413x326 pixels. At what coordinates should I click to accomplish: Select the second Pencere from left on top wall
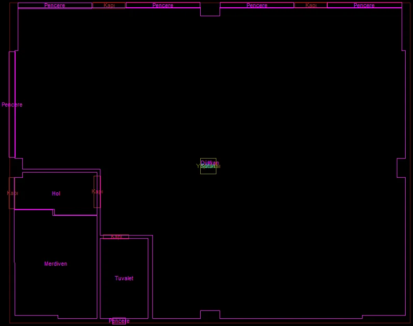click(163, 5)
